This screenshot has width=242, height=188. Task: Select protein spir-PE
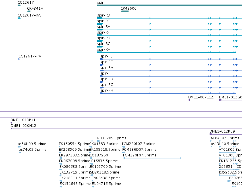click(x=106, y=62)
